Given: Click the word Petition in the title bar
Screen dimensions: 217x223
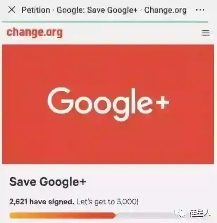Looking at the screenshot, I should (36, 10).
